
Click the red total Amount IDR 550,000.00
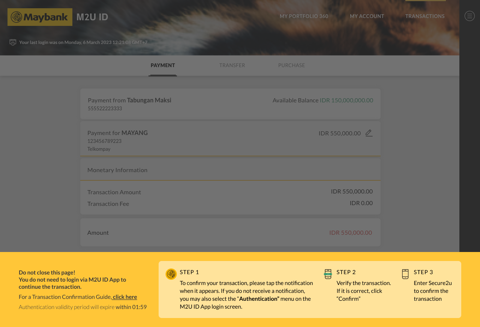pos(351,232)
